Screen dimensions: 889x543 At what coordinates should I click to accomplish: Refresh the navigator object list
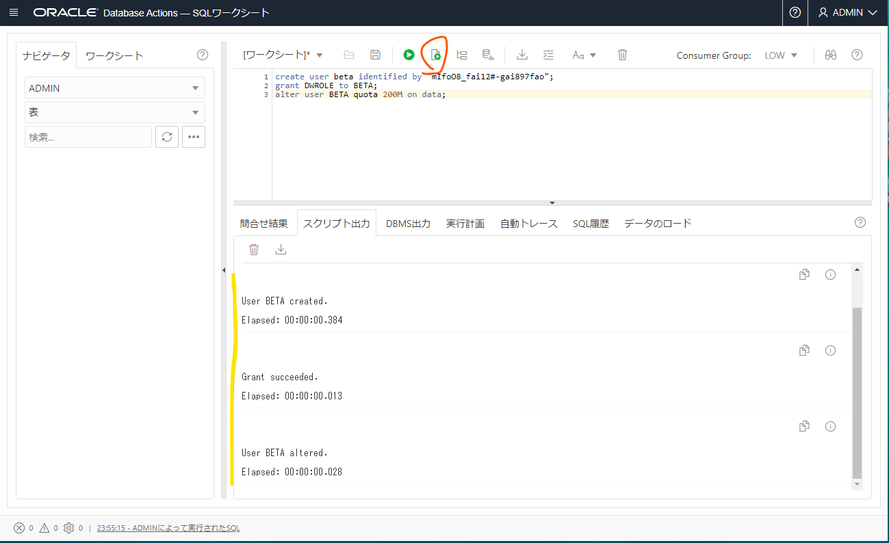click(167, 137)
